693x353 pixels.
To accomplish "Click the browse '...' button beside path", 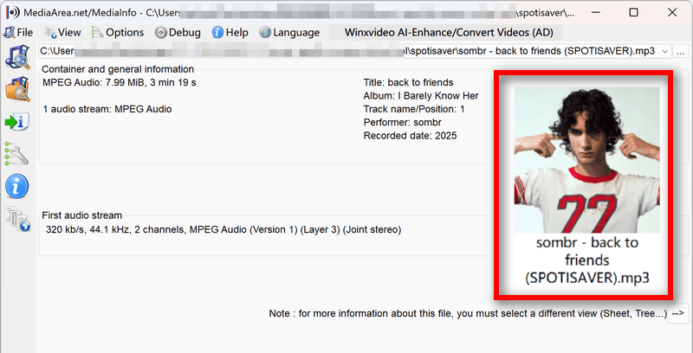I will click(681, 51).
